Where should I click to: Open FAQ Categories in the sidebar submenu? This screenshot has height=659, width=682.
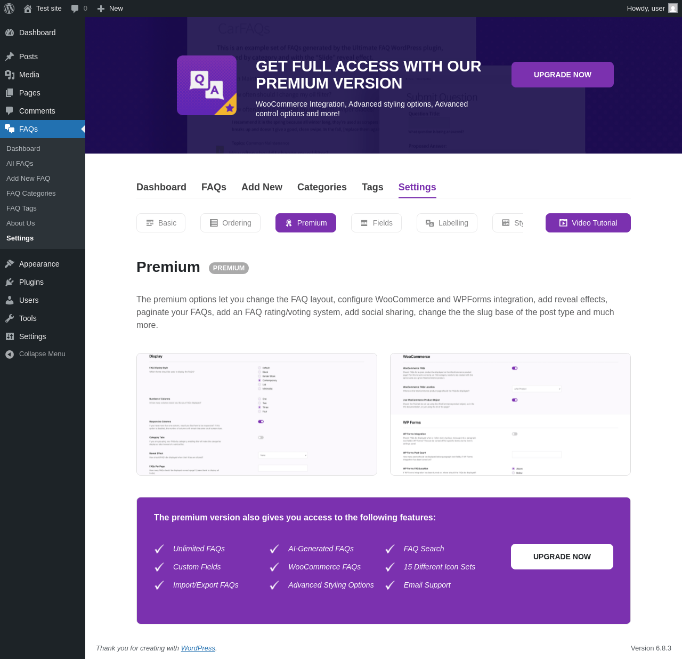click(x=31, y=194)
